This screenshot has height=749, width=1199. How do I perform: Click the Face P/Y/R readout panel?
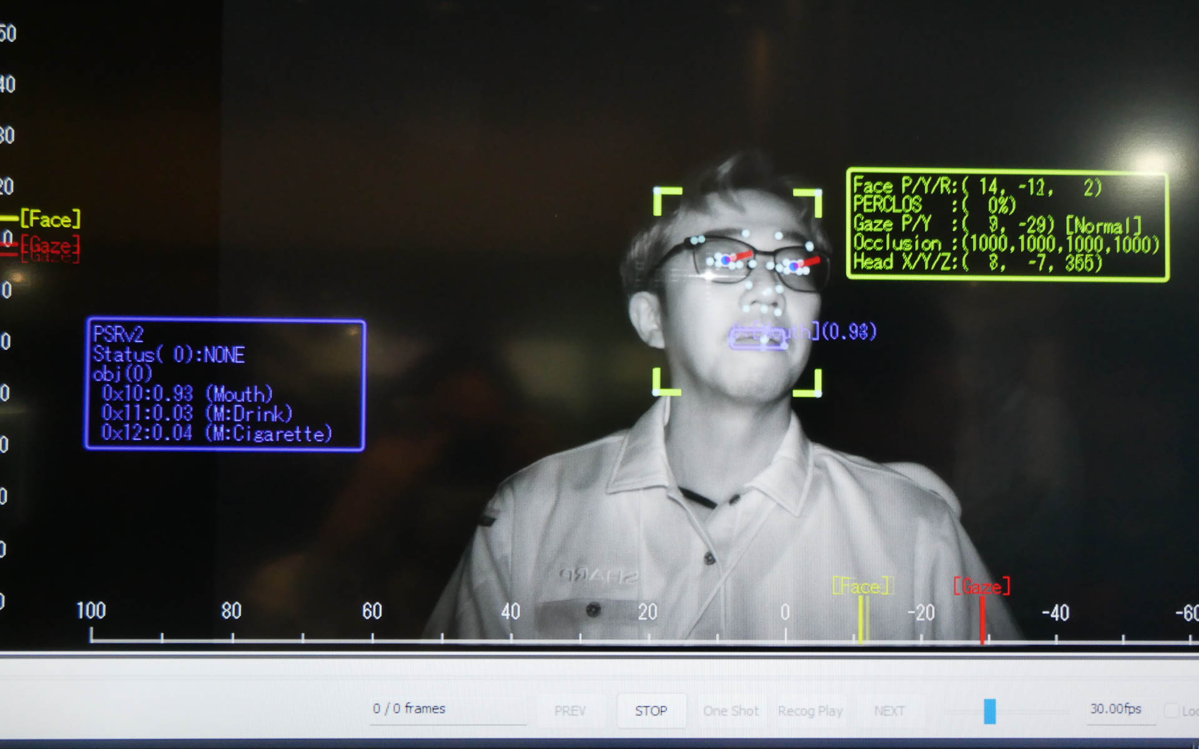tap(1006, 224)
